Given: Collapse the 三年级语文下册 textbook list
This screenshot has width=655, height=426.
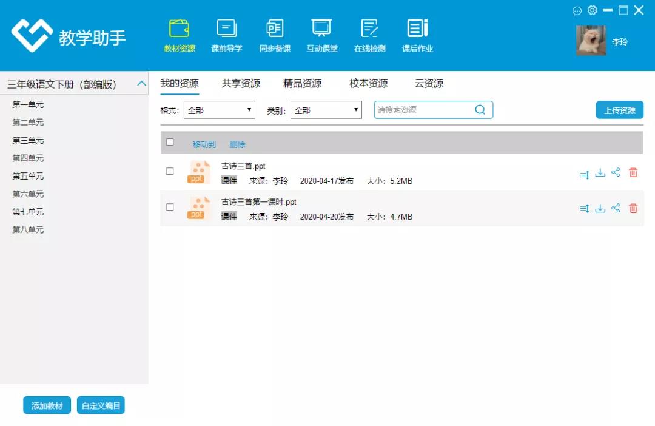Looking at the screenshot, I should [x=141, y=84].
